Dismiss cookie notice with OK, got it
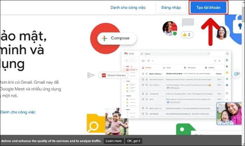245x146 pixels. coord(134,141)
